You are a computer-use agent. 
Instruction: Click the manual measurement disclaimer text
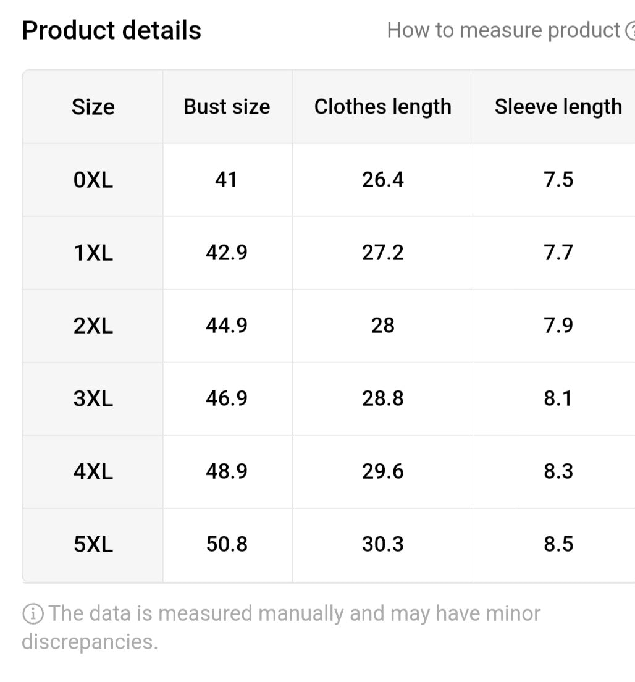coord(281,627)
